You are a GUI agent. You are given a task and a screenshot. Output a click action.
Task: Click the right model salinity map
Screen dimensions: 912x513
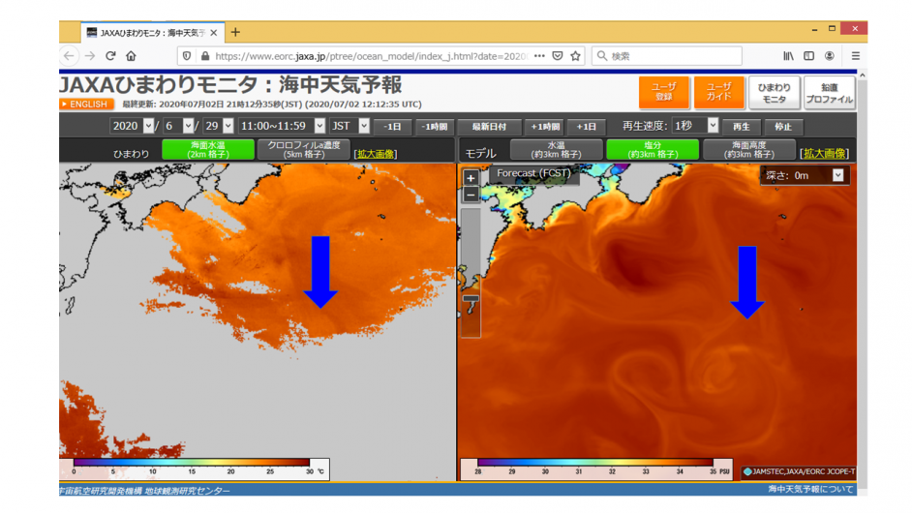pyautogui.click(x=657, y=321)
